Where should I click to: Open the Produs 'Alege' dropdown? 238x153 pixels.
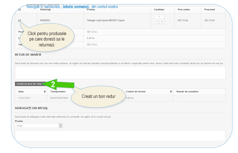click(38, 125)
